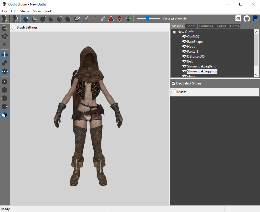Image resolution: width=260 pixels, height=212 pixels.
Task: Toggle perspective cube view mode
Action: [x=4, y=115]
